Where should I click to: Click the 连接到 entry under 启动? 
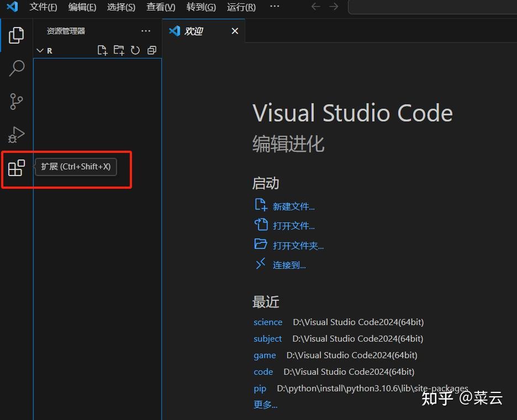coord(288,264)
